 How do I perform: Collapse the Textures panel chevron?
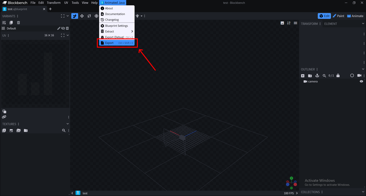(x=68, y=124)
